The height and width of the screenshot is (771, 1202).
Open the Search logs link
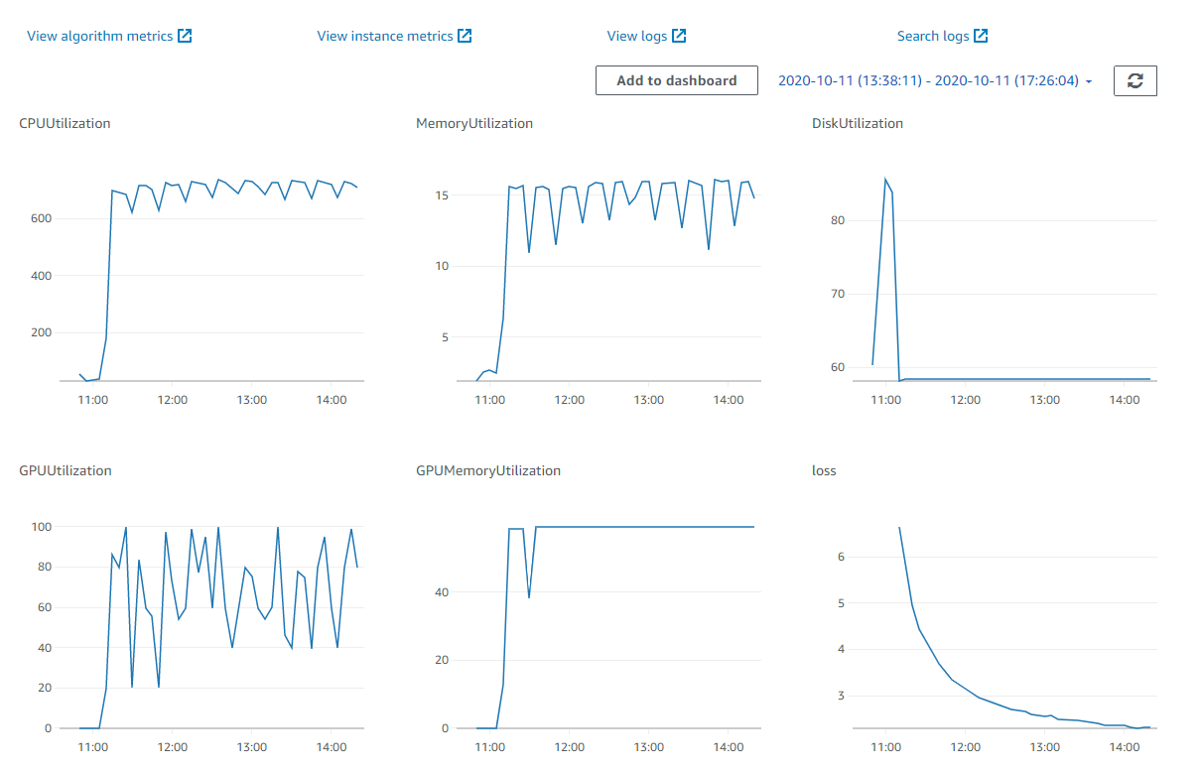[x=933, y=36]
